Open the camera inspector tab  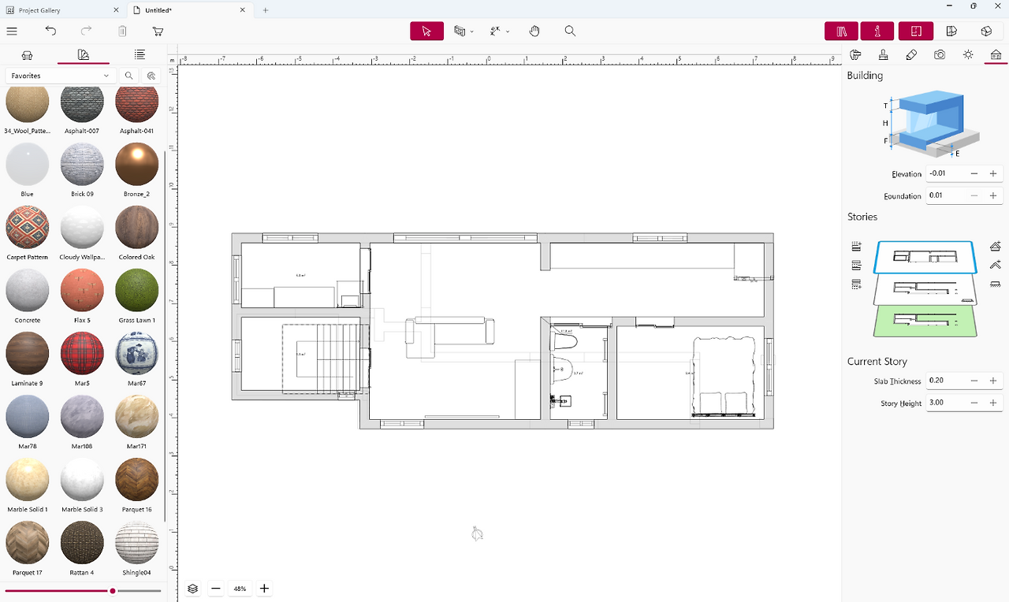(940, 54)
